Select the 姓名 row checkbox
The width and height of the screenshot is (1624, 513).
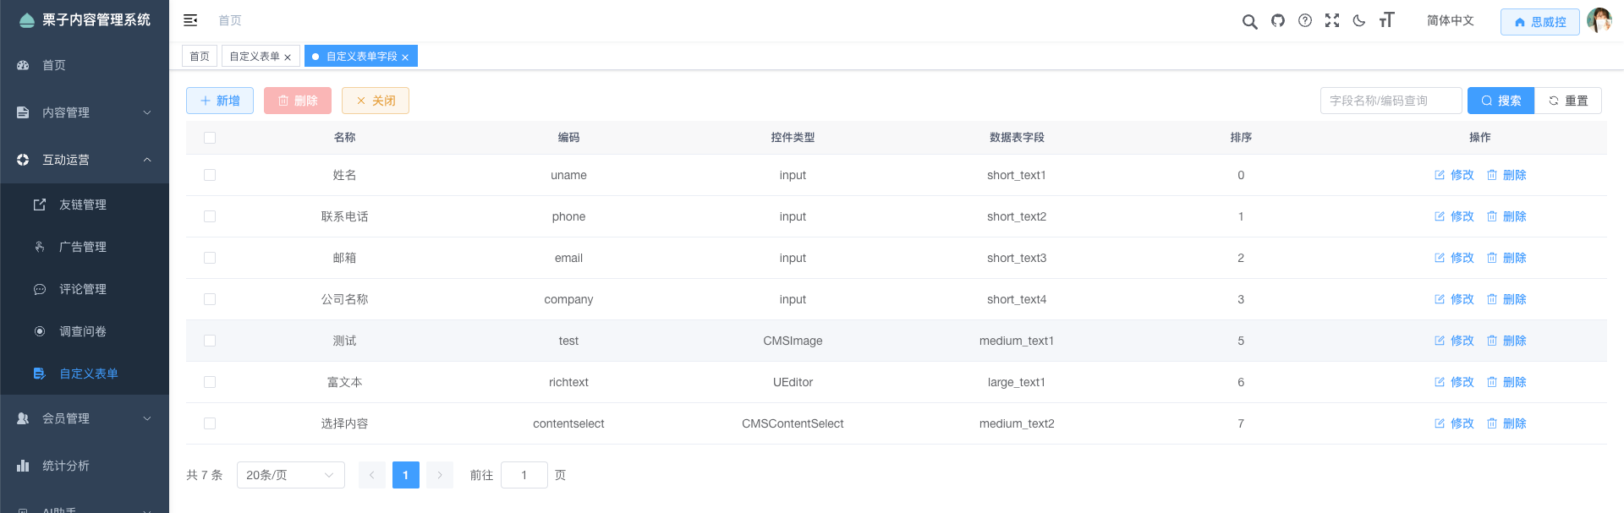click(210, 175)
